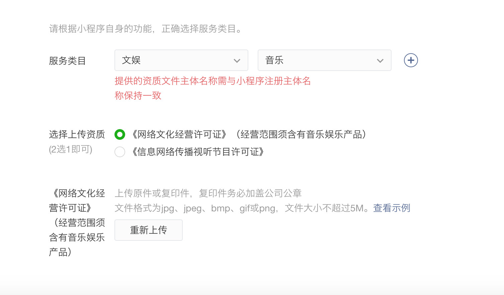
Task: Open the 查看示例 link
Action: 392,208
